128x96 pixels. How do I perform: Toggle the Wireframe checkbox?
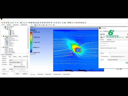coord(6,46)
